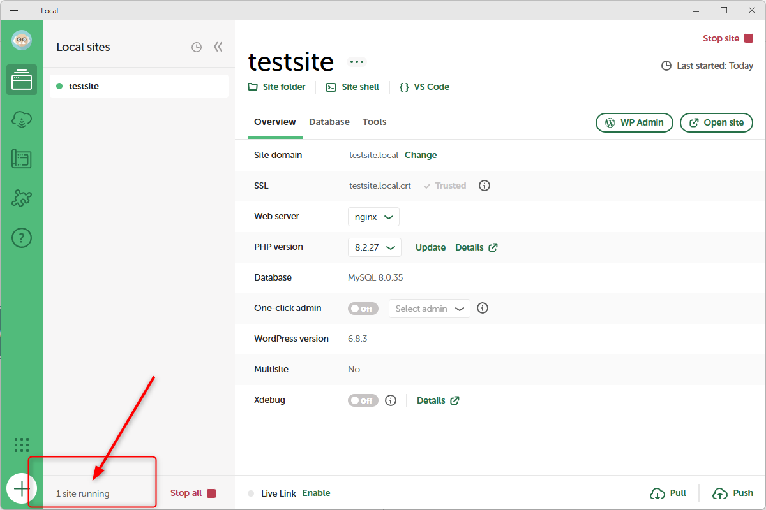Open the PHP version 8.2.27 dropdown
This screenshot has width=766, height=510.
coord(374,247)
